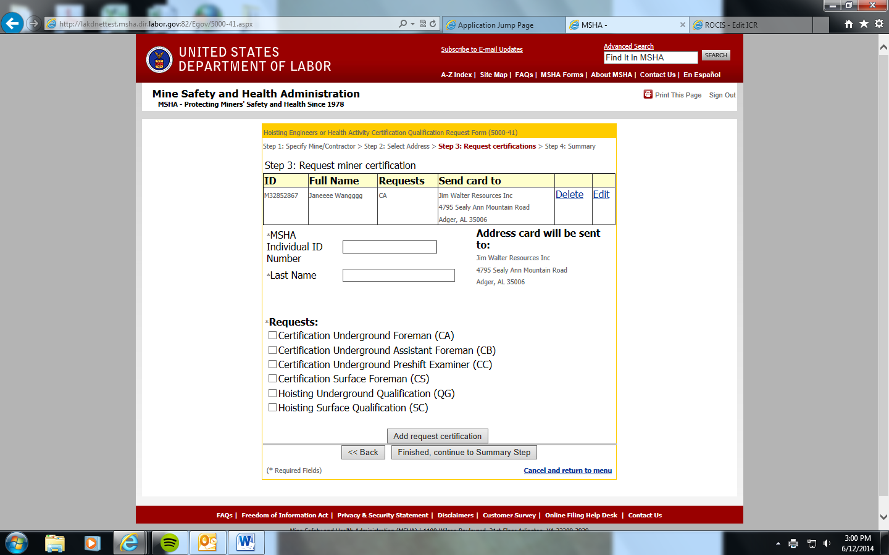This screenshot has height=555, width=889.
Task: Open browser tools gear icon
Action: click(x=879, y=24)
